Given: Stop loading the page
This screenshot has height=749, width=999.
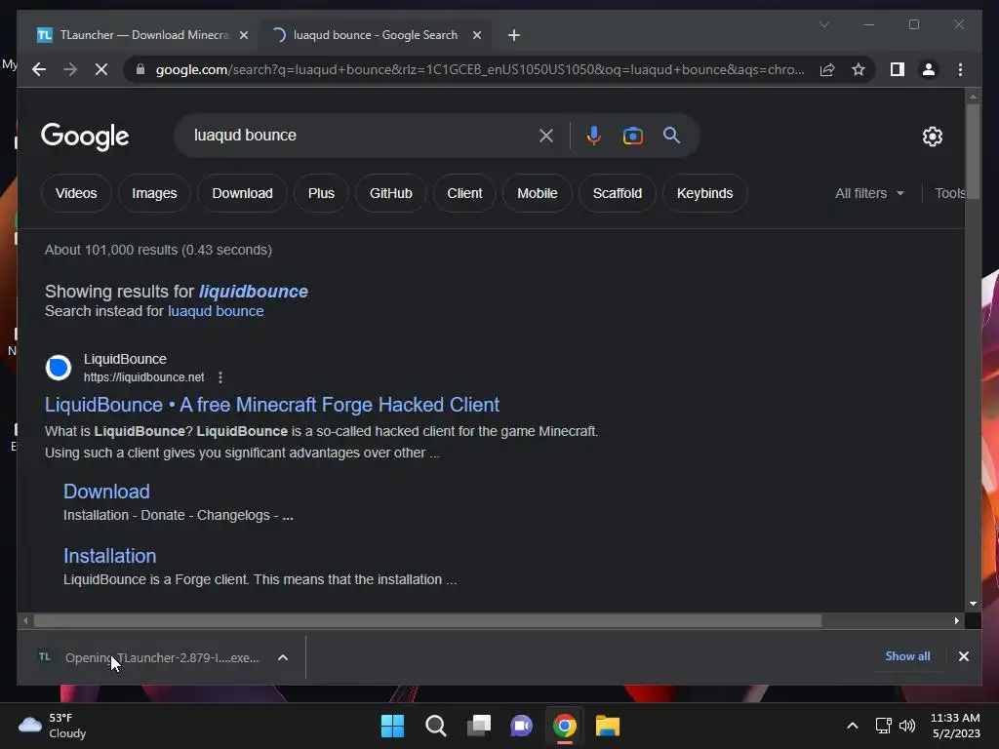Looking at the screenshot, I should [101, 69].
